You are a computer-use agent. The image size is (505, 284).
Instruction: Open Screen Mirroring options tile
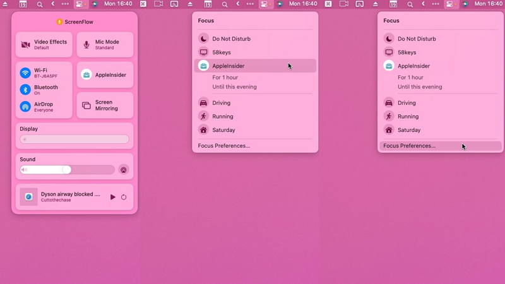(105, 105)
